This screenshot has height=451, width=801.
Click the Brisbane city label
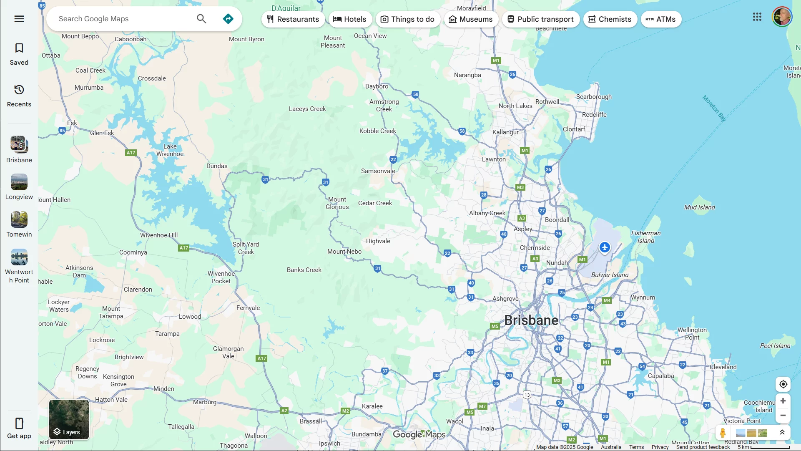(x=531, y=320)
